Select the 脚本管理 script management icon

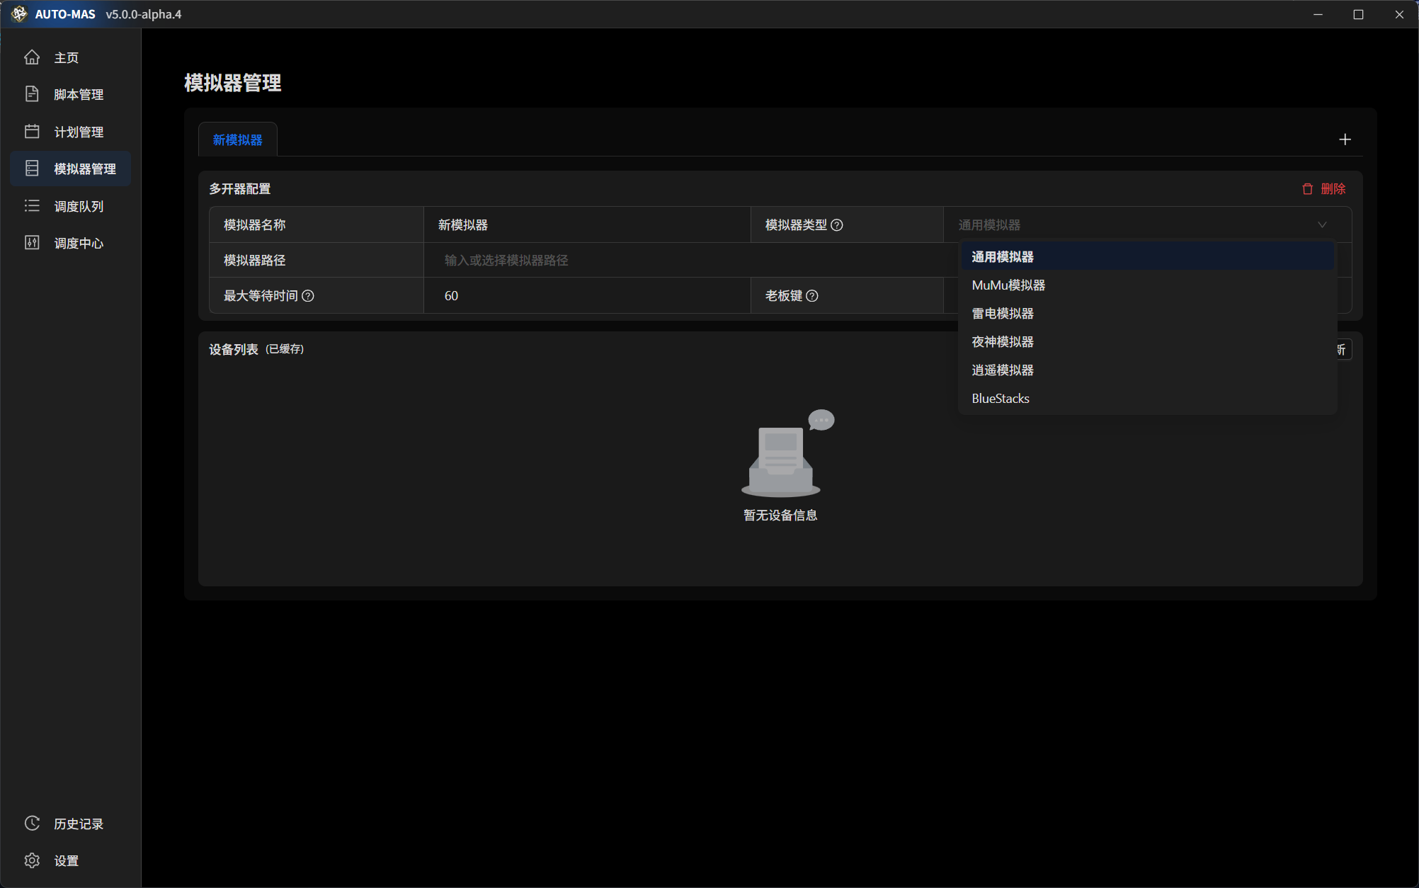click(32, 93)
